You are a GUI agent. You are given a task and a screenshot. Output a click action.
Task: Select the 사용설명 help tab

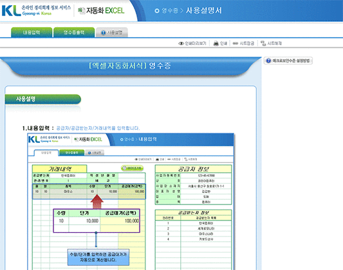coord(112,33)
